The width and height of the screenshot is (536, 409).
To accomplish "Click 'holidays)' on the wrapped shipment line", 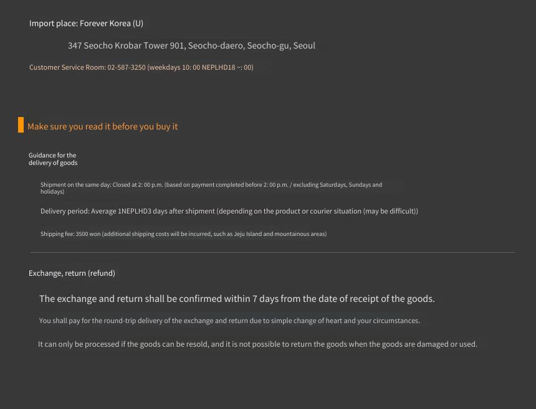I will coord(52,192).
